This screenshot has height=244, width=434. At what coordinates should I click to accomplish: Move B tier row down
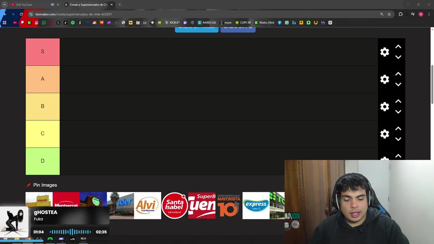pyautogui.click(x=398, y=112)
